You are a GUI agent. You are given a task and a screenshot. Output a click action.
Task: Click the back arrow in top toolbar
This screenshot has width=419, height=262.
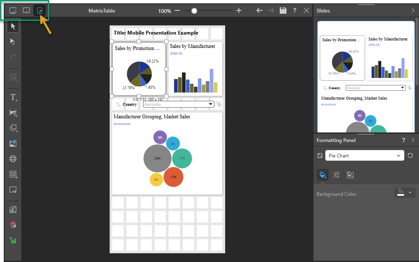pyautogui.click(x=259, y=10)
